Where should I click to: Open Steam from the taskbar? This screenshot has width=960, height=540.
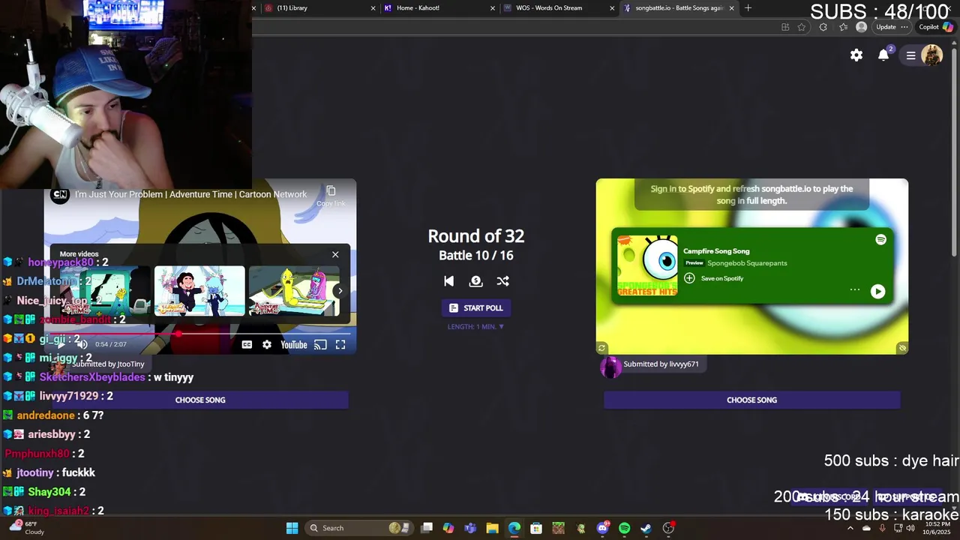[646, 528]
